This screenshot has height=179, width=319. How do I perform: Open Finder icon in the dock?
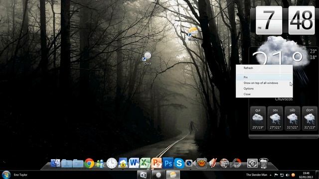[55, 163]
